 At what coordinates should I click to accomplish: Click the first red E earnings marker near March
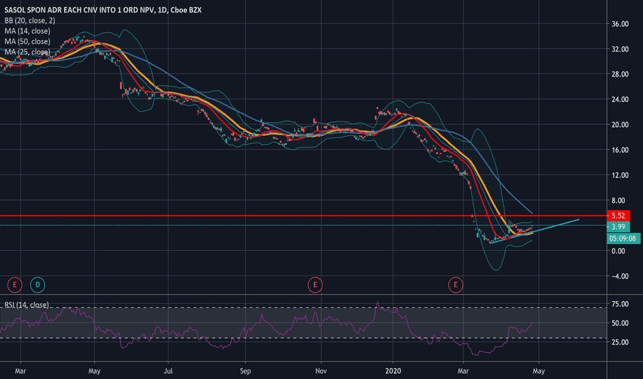[14, 285]
